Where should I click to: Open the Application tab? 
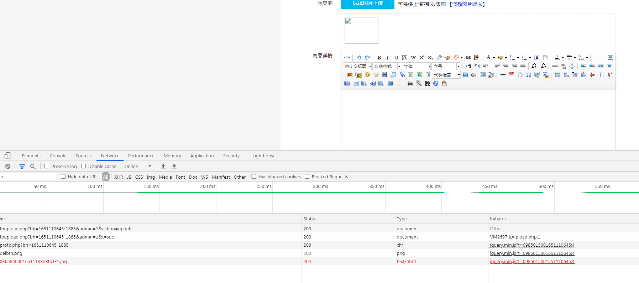(202, 156)
